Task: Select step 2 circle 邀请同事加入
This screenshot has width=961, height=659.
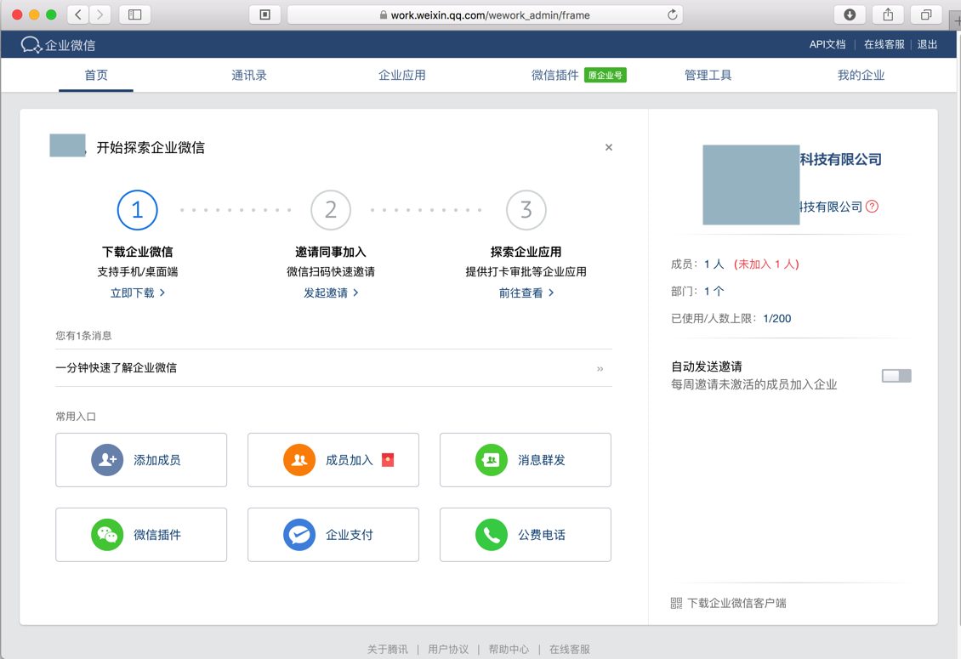Action: pos(331,210)
